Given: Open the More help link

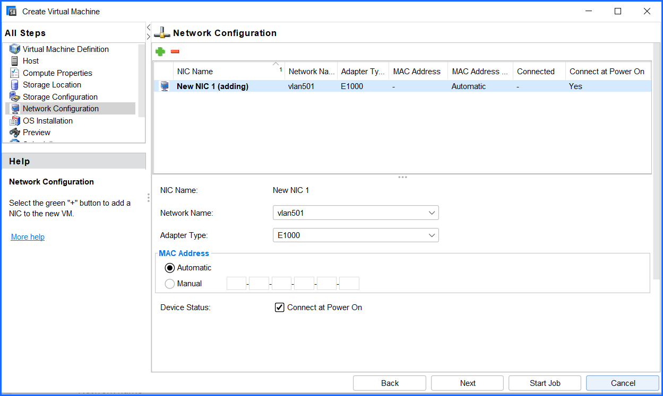Looking at the screenshot, I should (x=28, y=237).
